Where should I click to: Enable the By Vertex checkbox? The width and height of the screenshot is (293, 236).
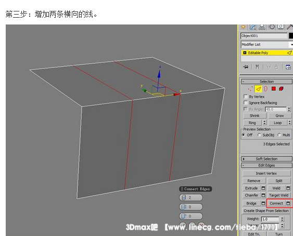click(246, 96)
